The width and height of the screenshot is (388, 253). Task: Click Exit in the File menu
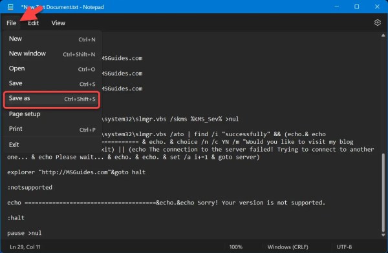[52, 145]
